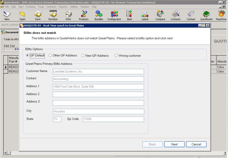
Task: Open the Compare tool icon
Action: pos(160,15)
